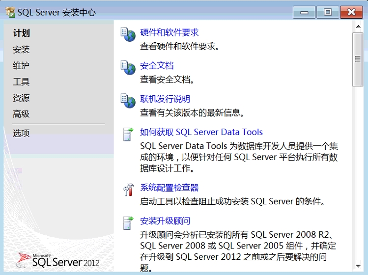The height and width of the screenshot is (275, 368).
Task: Open 选项 in the left sidebar
Action: [21, 133]
